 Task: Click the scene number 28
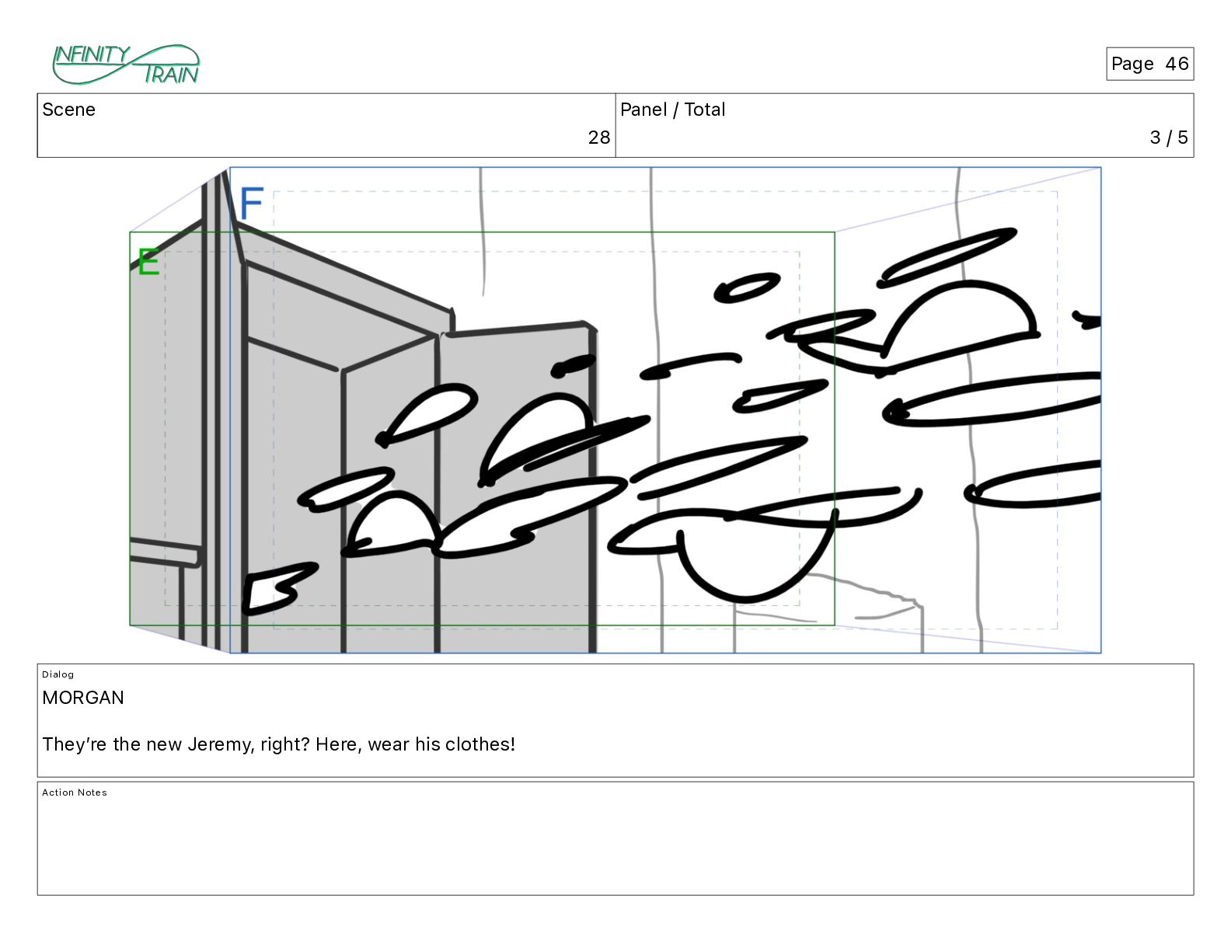point(599,138)
